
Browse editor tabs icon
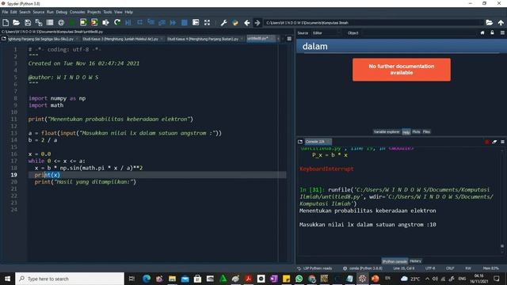pos(4,39)
